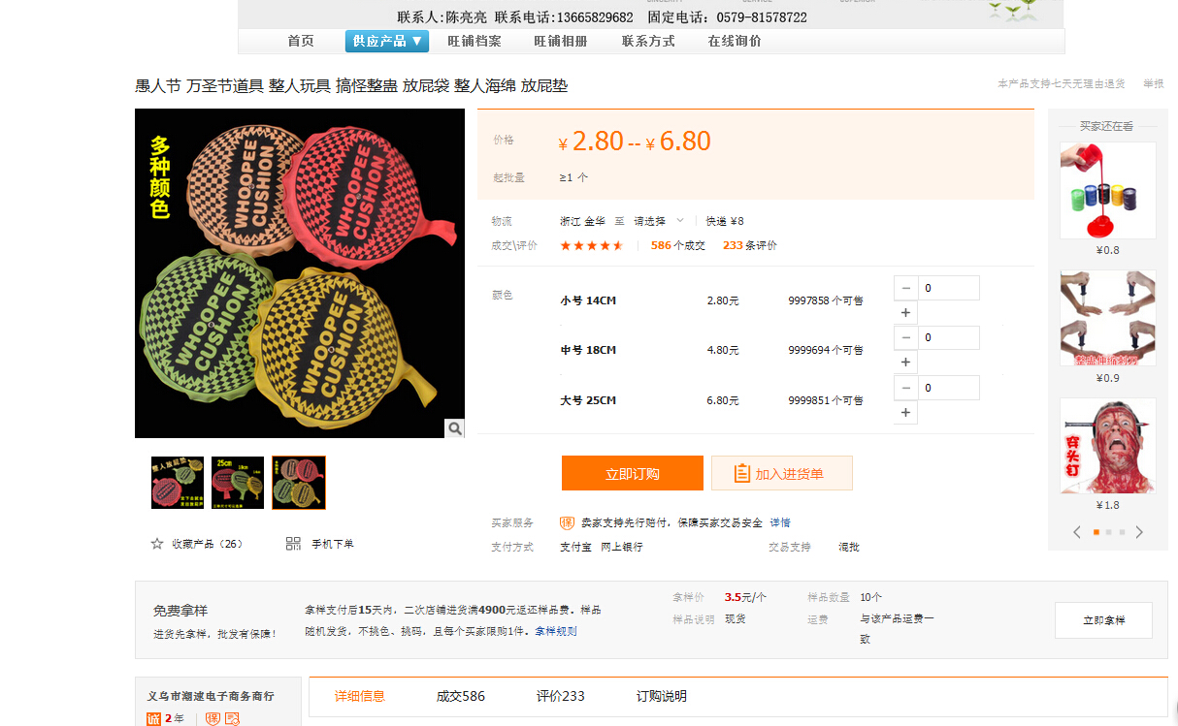
Task: Click the star icon to favorite product
Action: (157, 544)
